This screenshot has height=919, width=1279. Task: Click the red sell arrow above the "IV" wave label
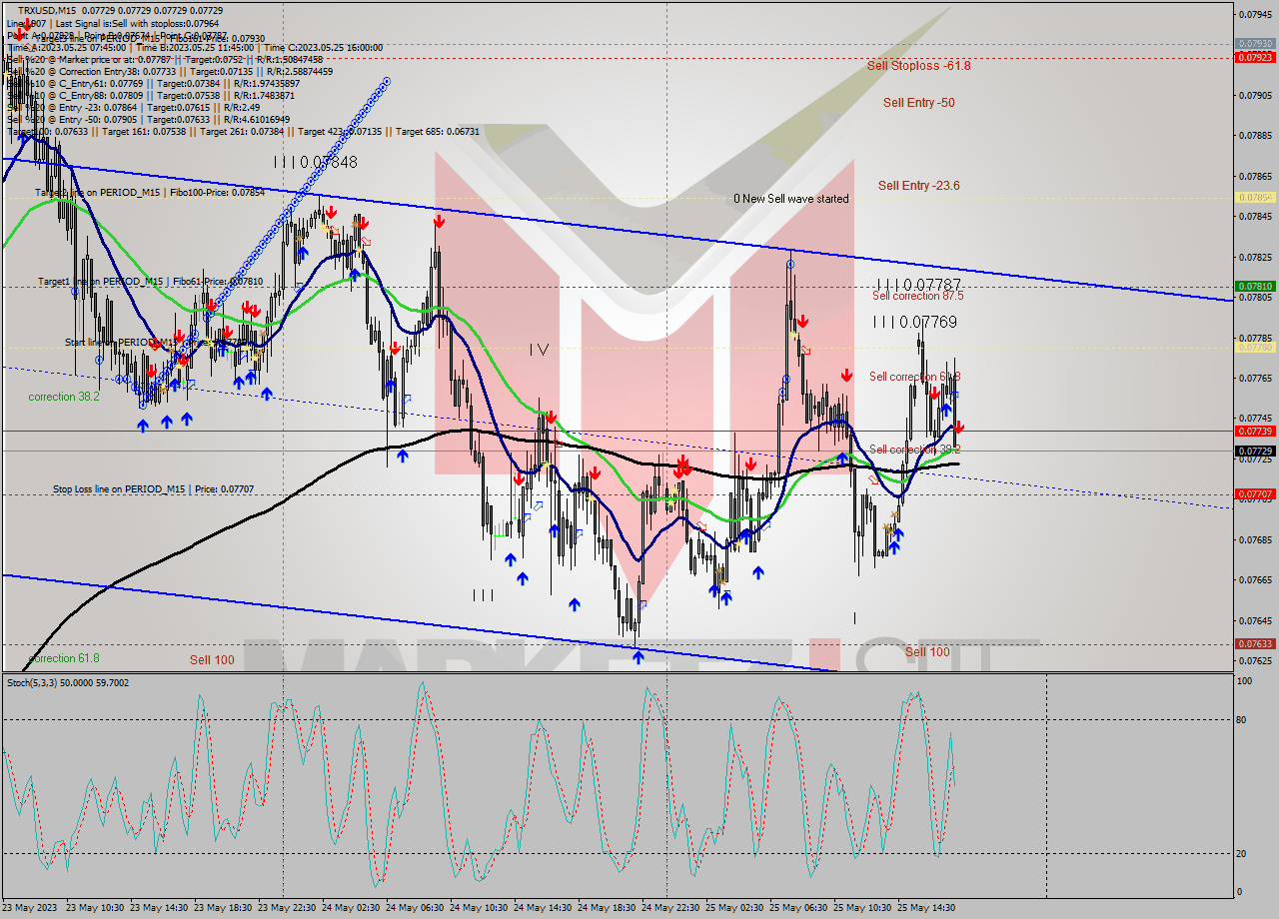438,221
